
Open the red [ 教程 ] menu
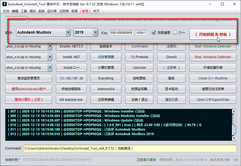[x=85, y=11]
